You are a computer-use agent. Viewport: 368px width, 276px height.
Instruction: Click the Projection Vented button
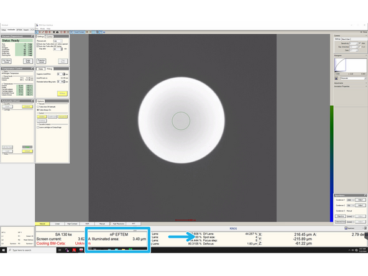41,61
